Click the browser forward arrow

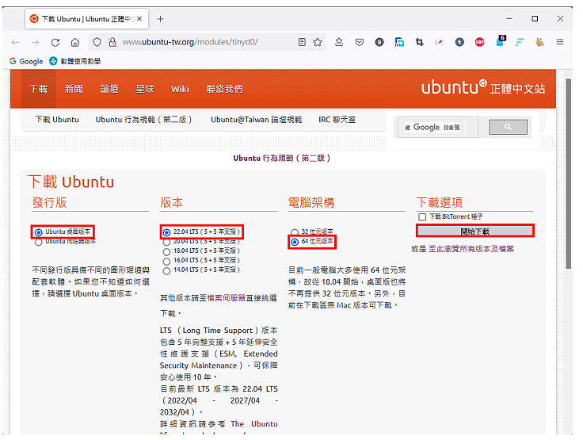(36, 43)
